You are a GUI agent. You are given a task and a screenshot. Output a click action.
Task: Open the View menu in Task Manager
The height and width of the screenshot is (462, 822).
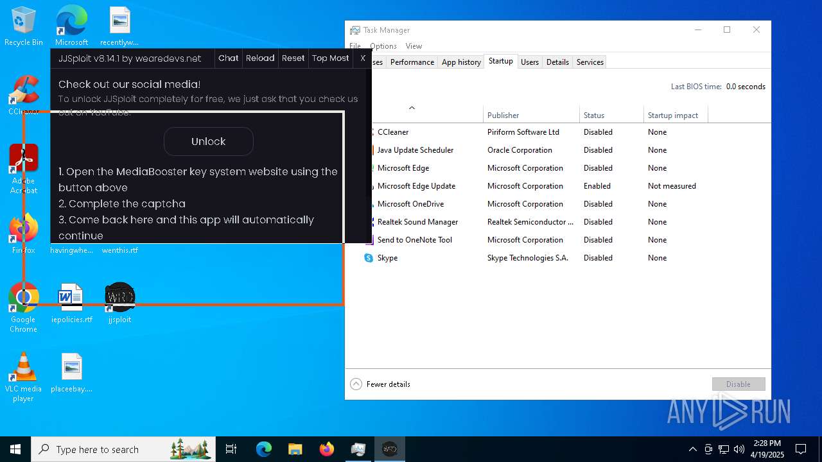coord(414,46)
